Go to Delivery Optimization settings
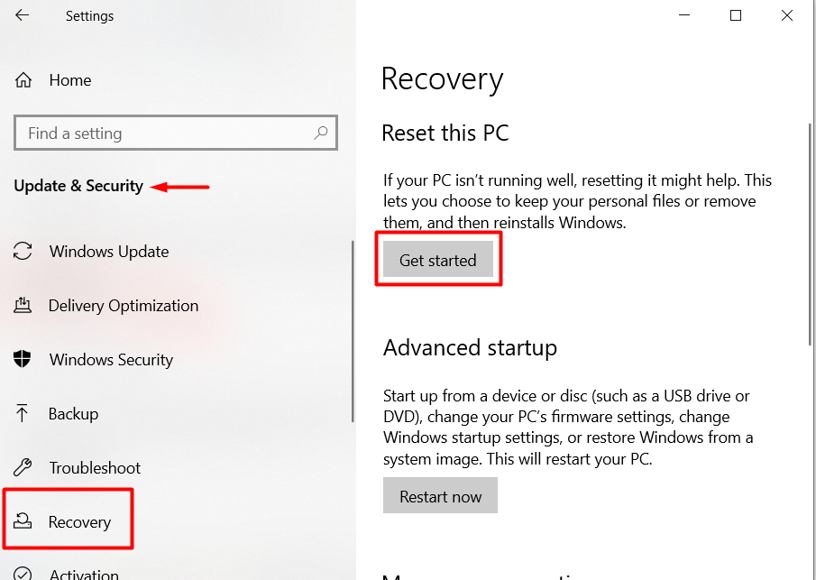Viewport: 816px width, 580px height. coord(124,306)
